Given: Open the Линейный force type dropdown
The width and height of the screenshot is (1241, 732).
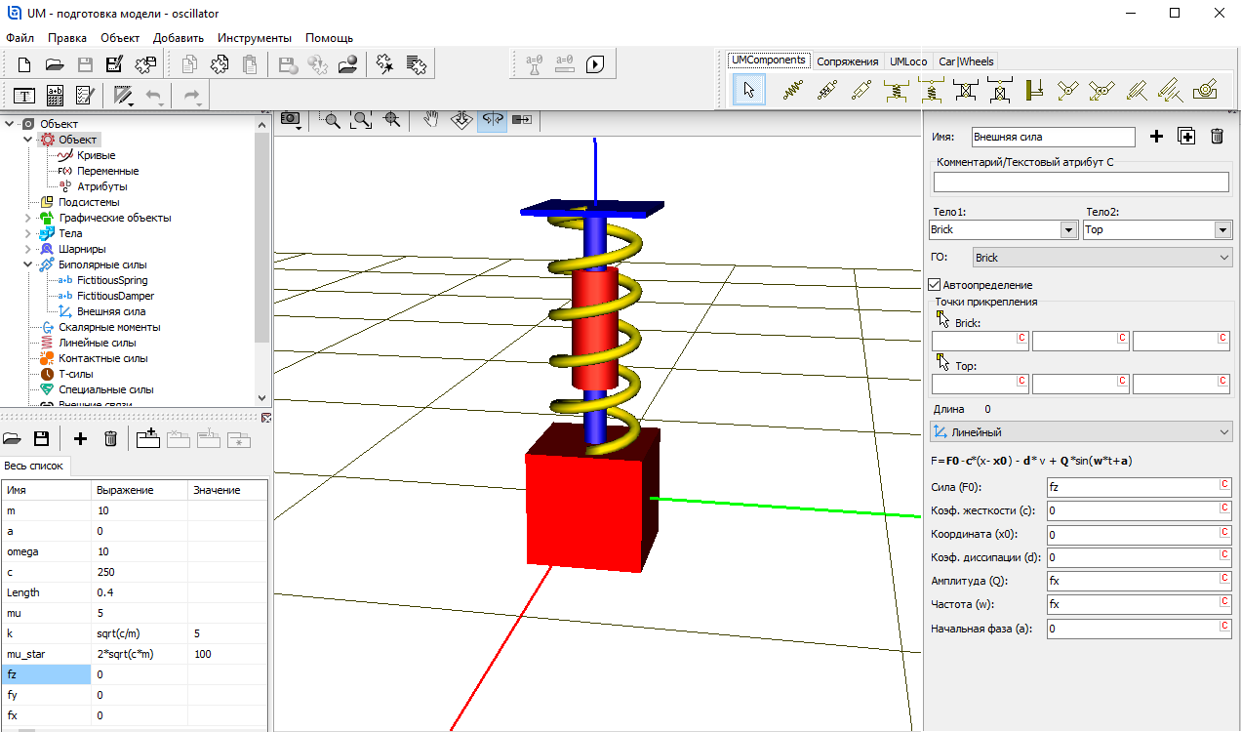Looking at the screenshot, I should 1225,431.
